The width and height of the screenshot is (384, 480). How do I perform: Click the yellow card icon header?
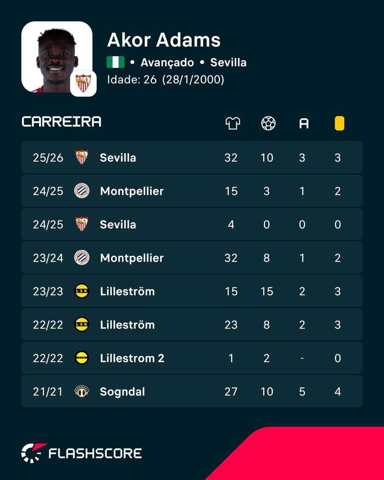tap(339, 123)
